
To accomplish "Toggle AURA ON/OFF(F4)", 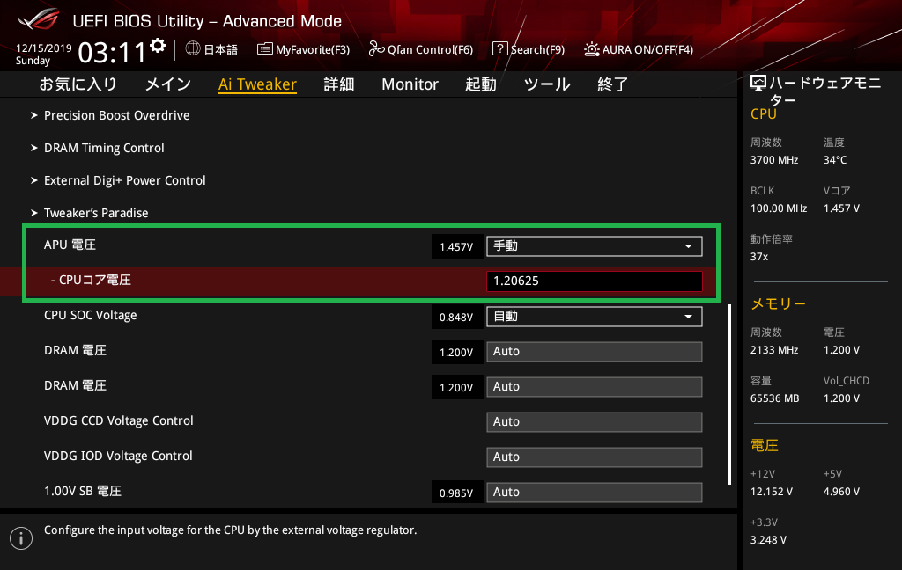I will click(x=638, y=49).
